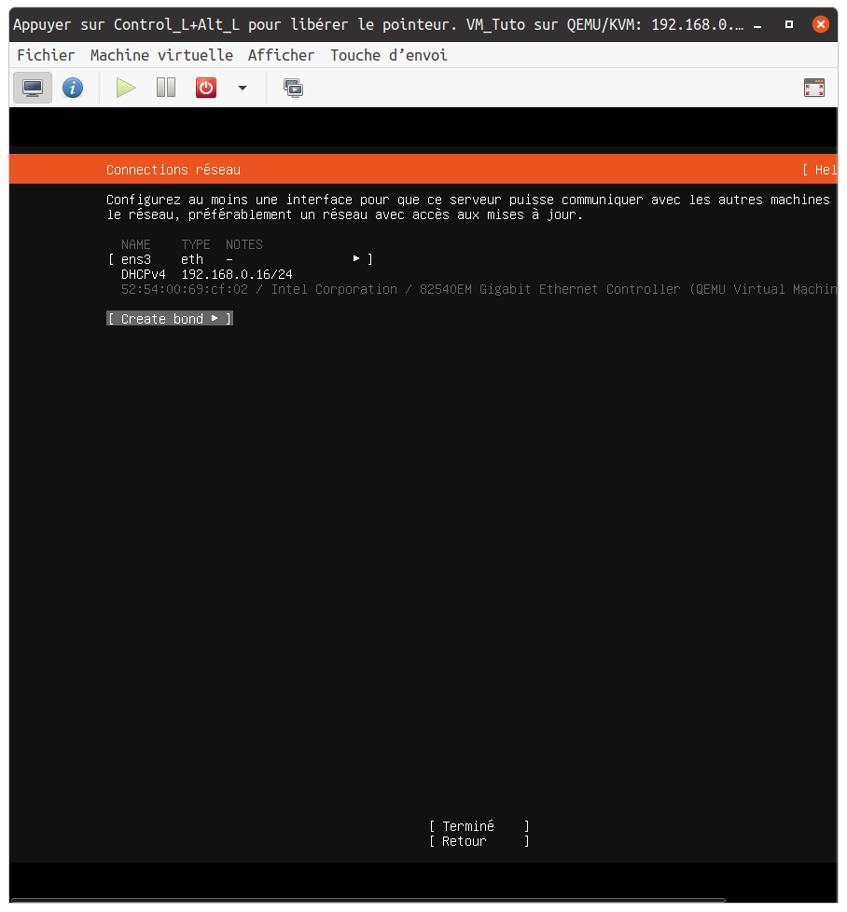The width and height of the screenshot is (847, 912).
Task: Expand the power options dropdown arrow
Action: click(243, 89)
